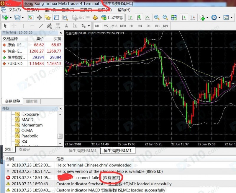Open the 文件(F) menu
The image size is (236, 193).
click(x=14, y=10)
